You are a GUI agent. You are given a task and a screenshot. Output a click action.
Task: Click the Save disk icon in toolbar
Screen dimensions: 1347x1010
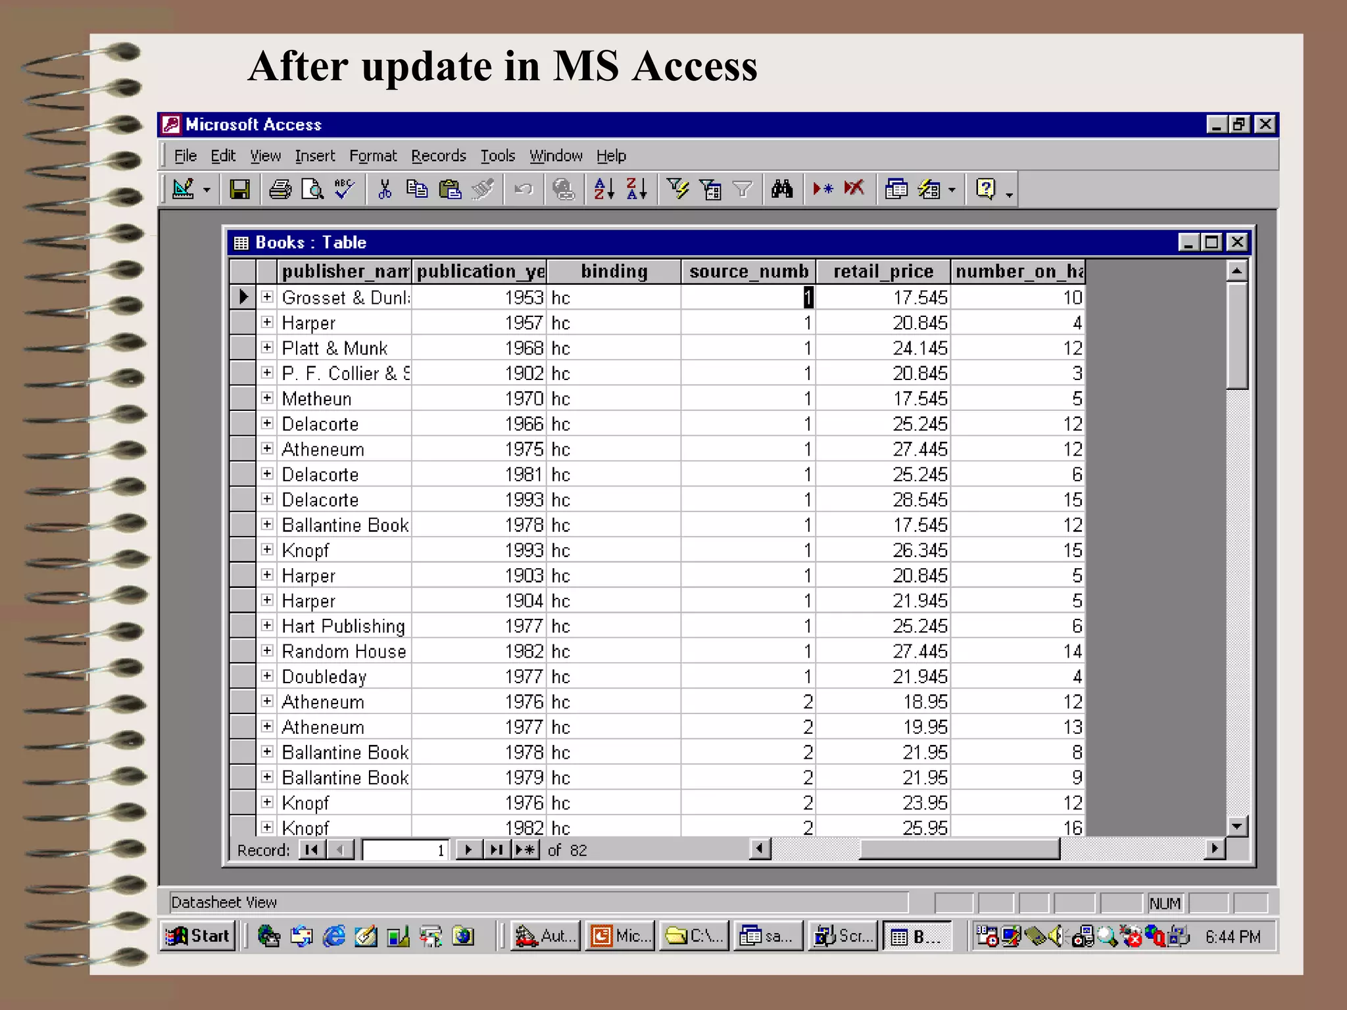click(239, 190)
